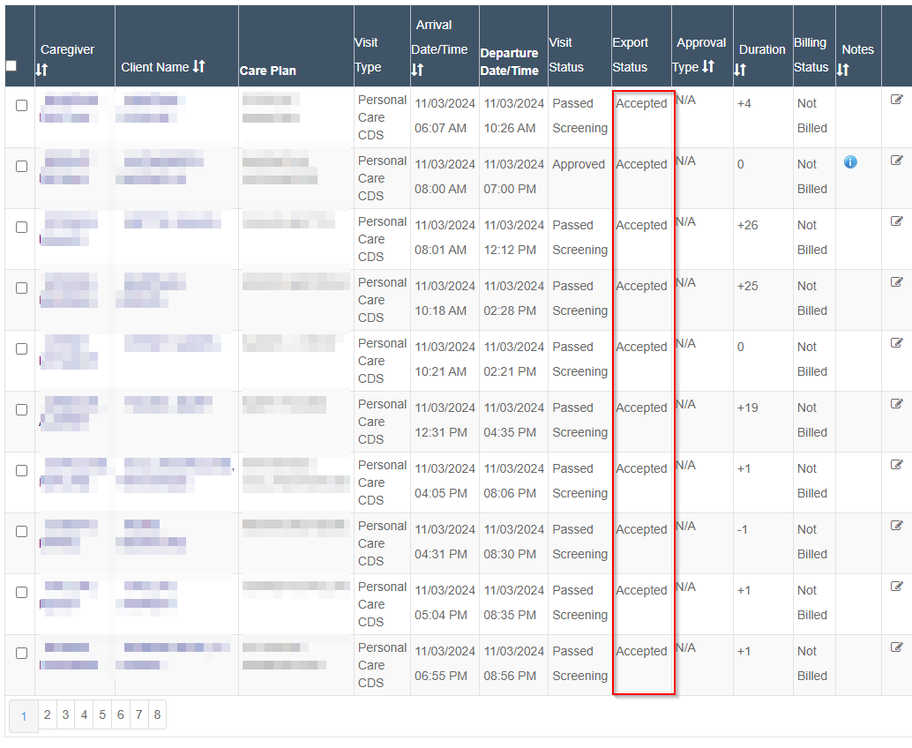Viewport: 912px width, 748px height.
Task: Edit notes for the 12:31 PM visit
Action: [897, 403]
